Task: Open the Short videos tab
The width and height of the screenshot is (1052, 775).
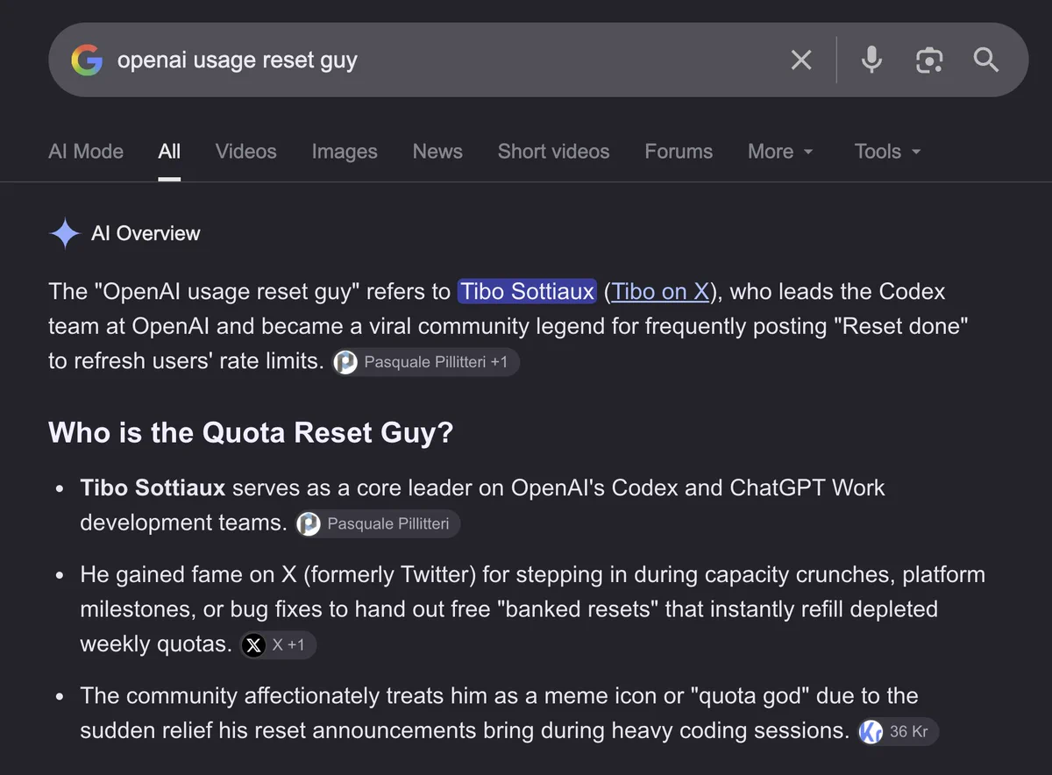Action: pos(553,152)
